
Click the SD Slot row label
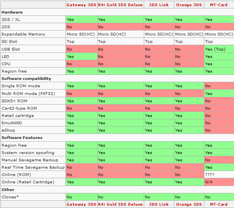click(9, 41)
